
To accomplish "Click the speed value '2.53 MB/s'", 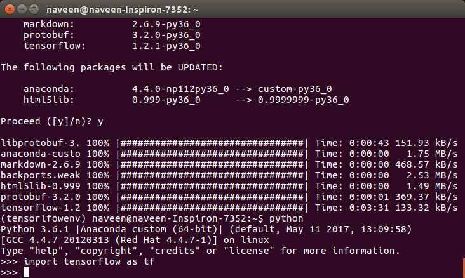I will coord(432,175).
